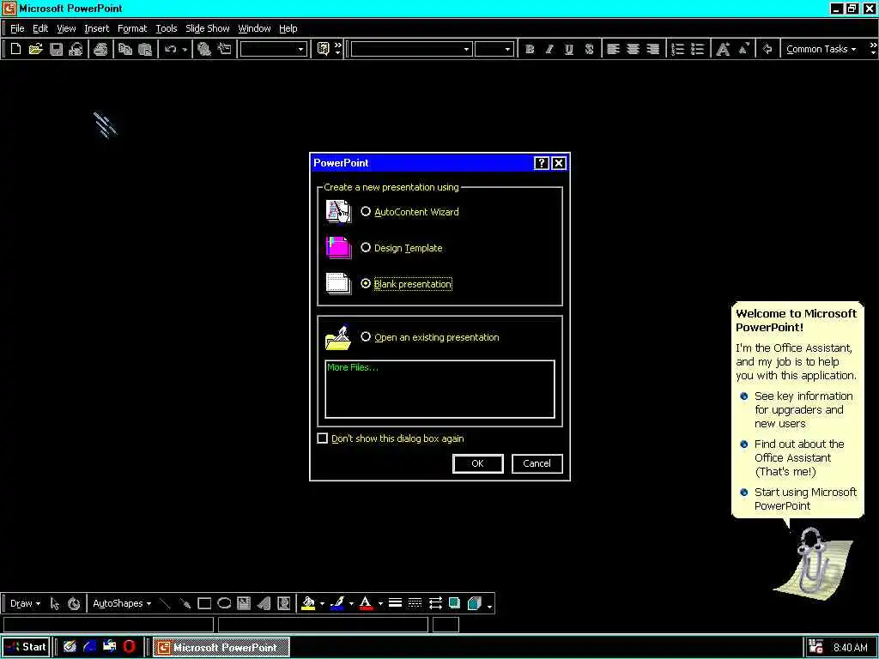Click the Print toolbar icon

[100, 49]
